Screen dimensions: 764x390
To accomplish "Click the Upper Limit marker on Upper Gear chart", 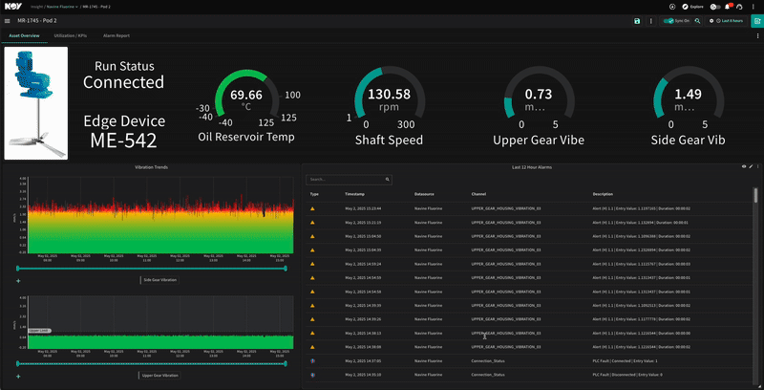I will (39, 331).
